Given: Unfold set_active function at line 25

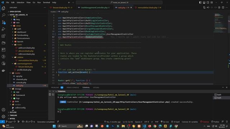Looking at the screenshot, I should [x=56, y=72].
